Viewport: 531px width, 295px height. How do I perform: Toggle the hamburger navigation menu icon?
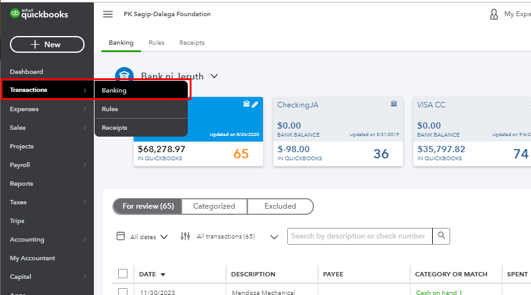[x=108, y=14]
